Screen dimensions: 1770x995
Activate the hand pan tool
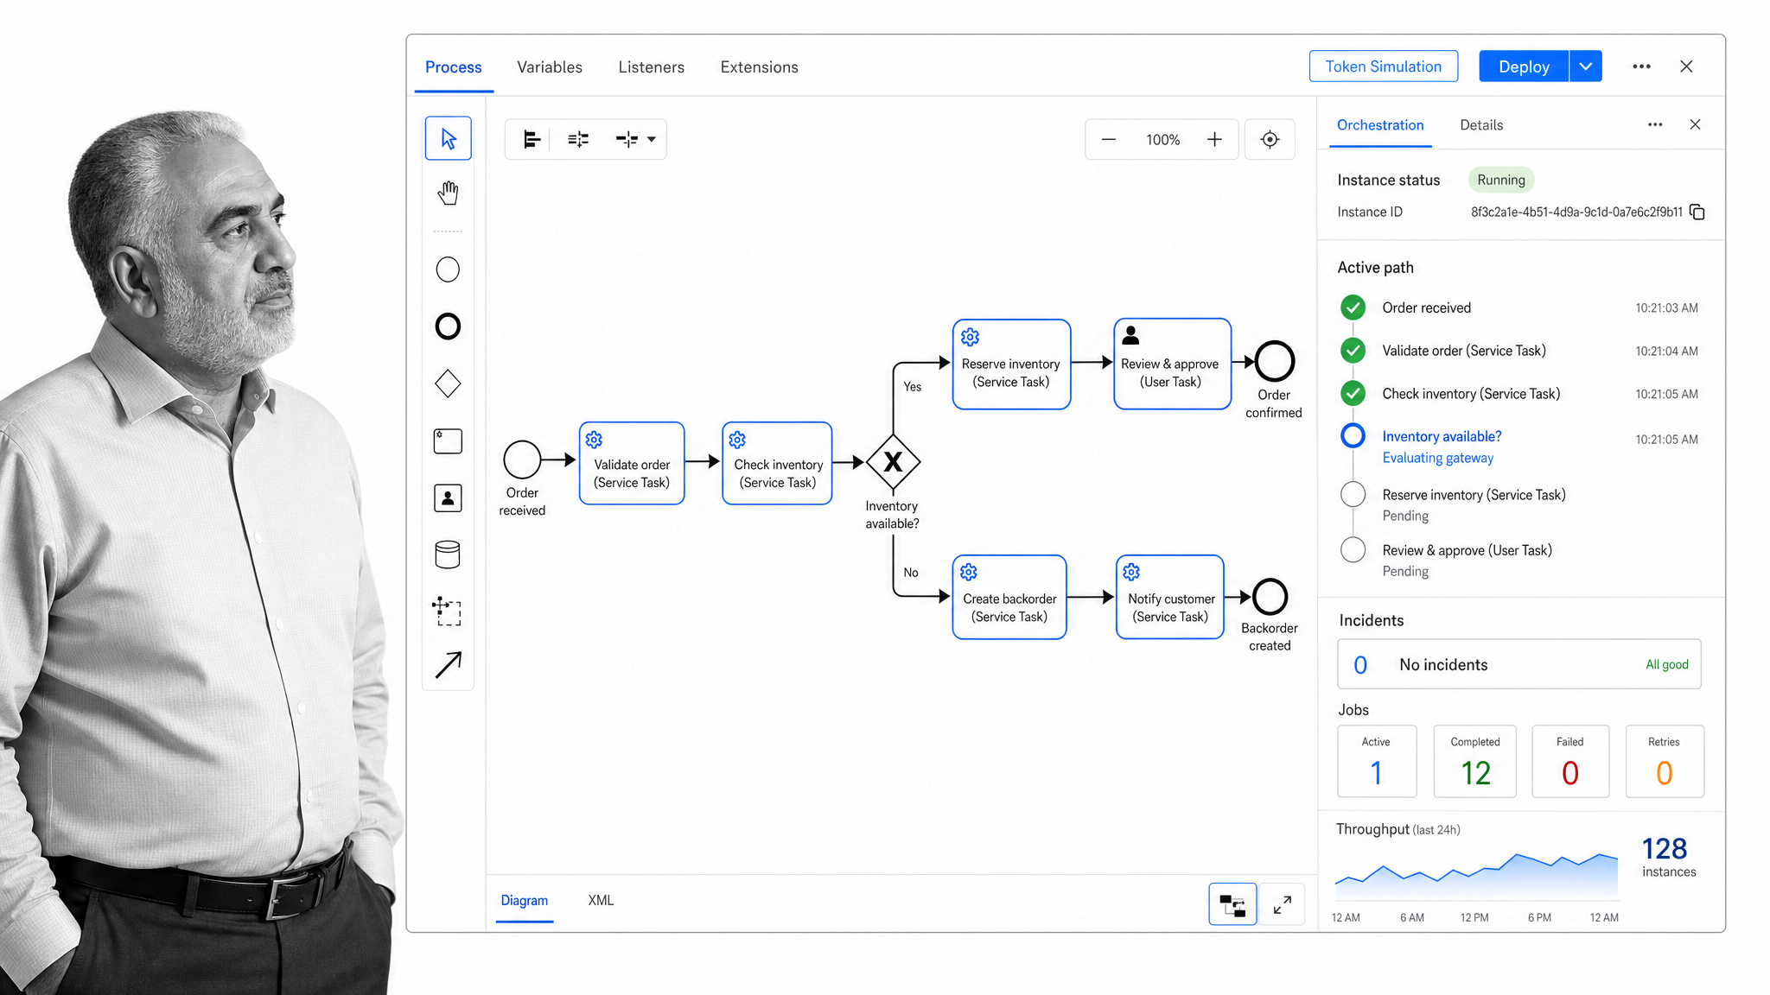pos(448,193)
